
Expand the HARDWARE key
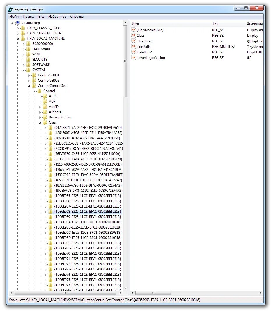pos(24,49)
